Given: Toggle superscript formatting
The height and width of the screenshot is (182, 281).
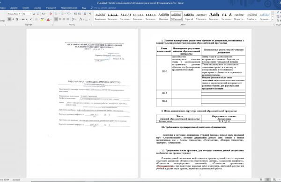Looking at the screenshot, I should [x=30, y=19].
